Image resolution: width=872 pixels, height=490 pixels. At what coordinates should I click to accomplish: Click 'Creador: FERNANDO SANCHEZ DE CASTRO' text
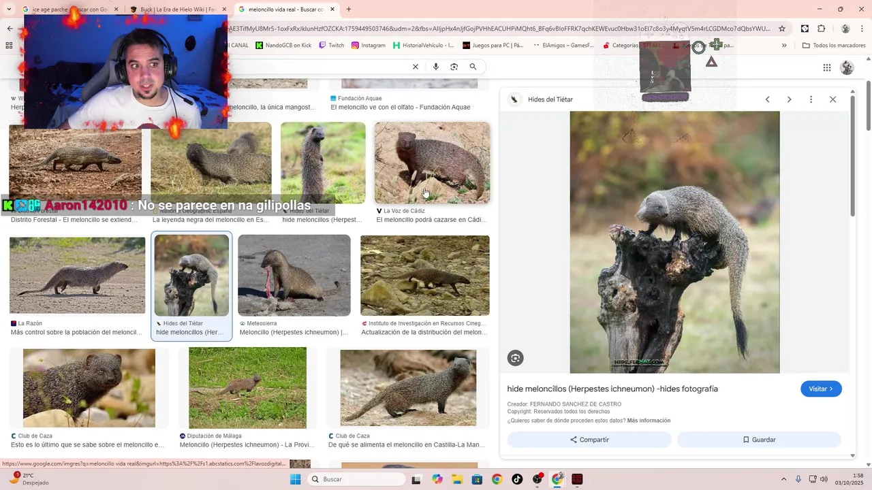point(564,404)
